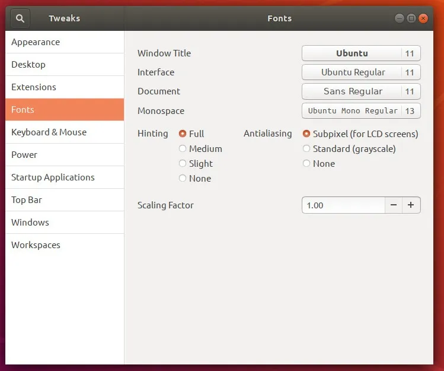
Task: Choose None under Hinting
Action: pos(183,179)
